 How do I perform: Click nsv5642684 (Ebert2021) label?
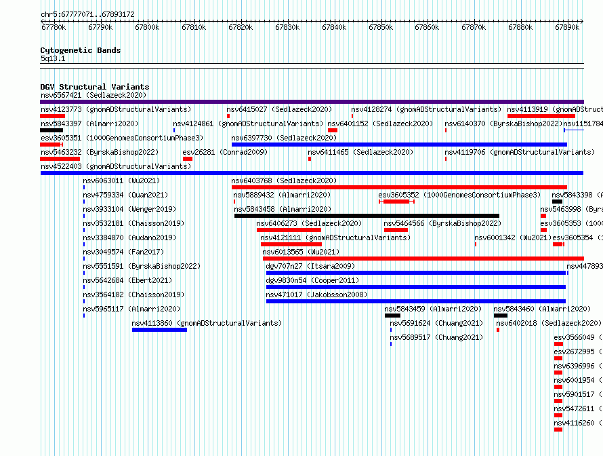point(127,280)
